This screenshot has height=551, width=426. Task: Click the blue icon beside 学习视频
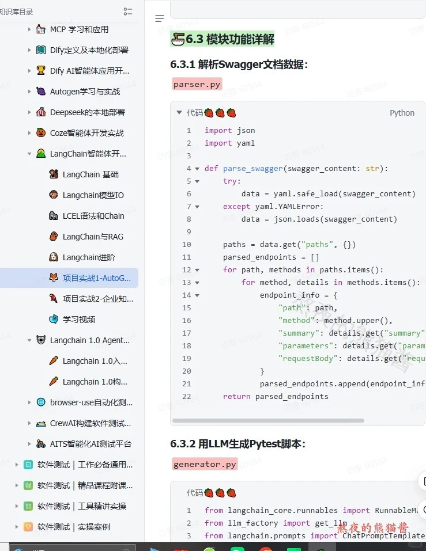click(x=54, y=320)
